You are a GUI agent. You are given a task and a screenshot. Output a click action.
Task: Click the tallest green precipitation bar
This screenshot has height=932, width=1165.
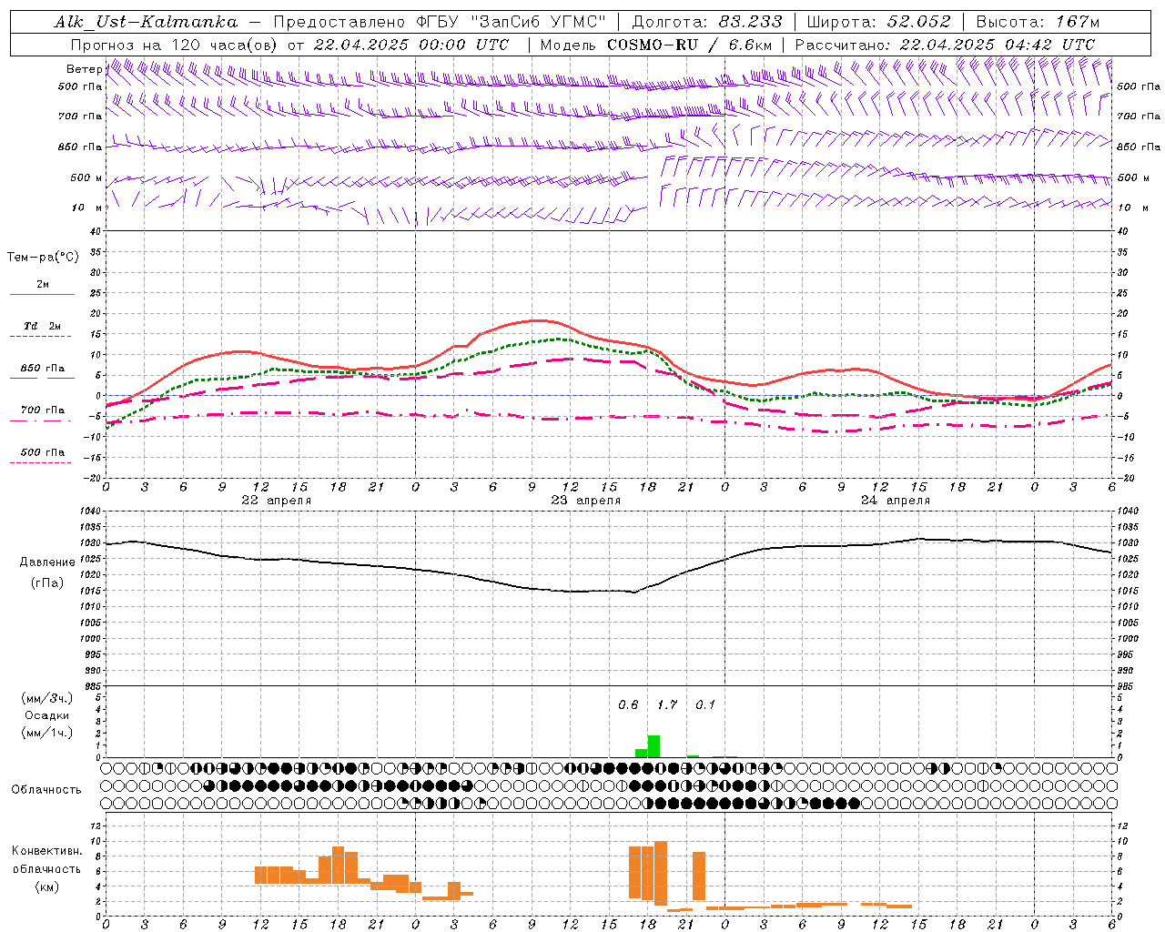point(653,746)
